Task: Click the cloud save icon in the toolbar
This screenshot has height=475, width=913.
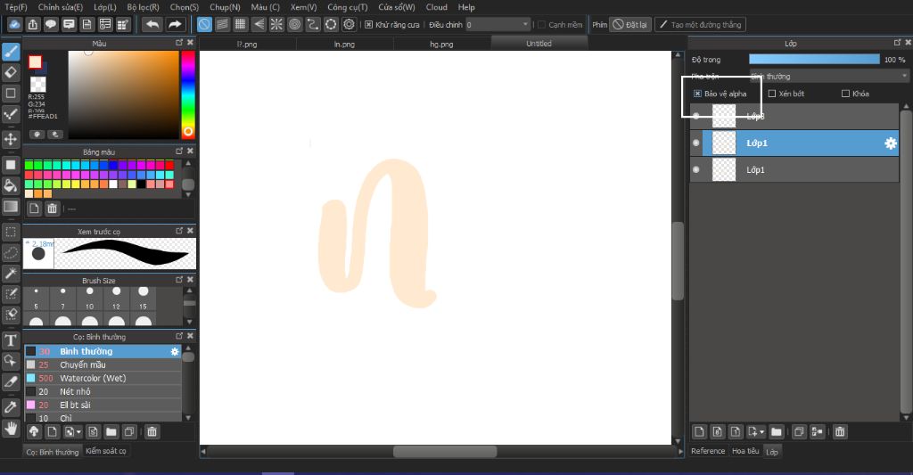Action: (15, 24)
